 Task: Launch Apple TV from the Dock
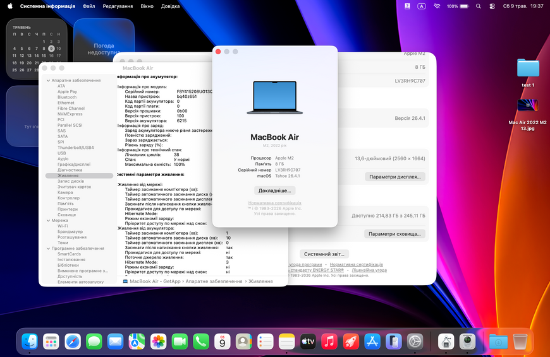[308, 341]
